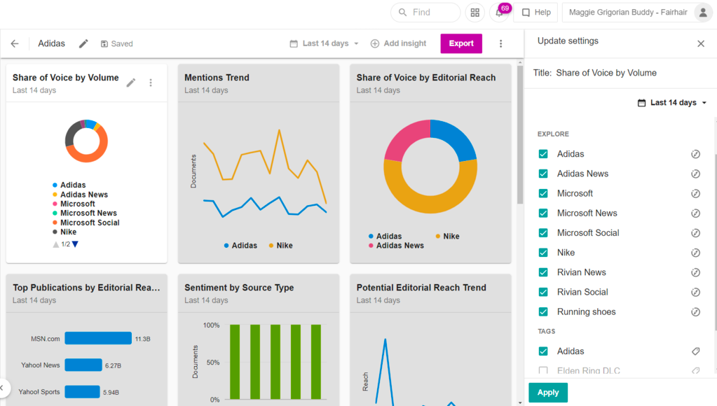Viewport: 717px width, 406px height.
Task: Go to next legend page down arrow
Action: [x=76, y=244]
